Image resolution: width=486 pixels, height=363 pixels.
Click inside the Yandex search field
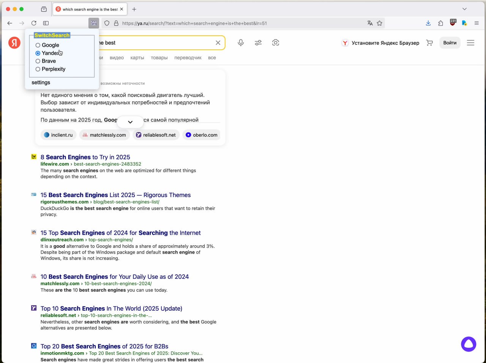coord(156,43)
